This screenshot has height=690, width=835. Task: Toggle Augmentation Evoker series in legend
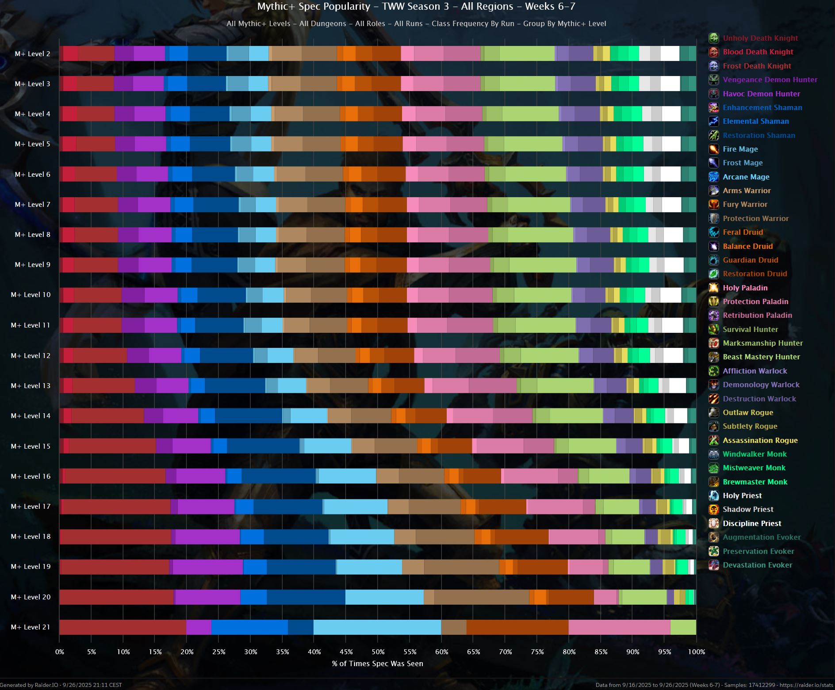[x=761, y=537]
